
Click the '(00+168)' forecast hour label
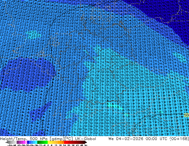[179, 139]
